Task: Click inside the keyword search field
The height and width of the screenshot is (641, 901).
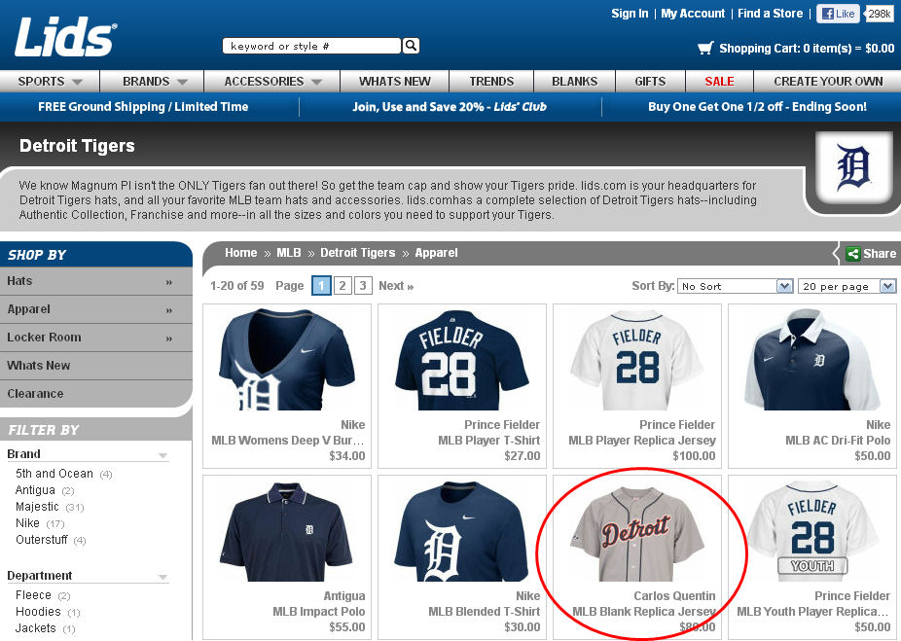Action: (311, 46)
